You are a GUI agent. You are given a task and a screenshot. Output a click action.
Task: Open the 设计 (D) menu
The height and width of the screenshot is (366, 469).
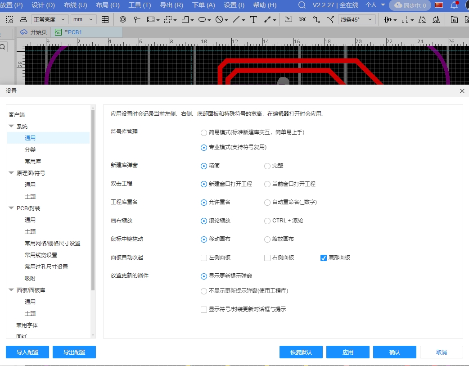click(43, 5)
